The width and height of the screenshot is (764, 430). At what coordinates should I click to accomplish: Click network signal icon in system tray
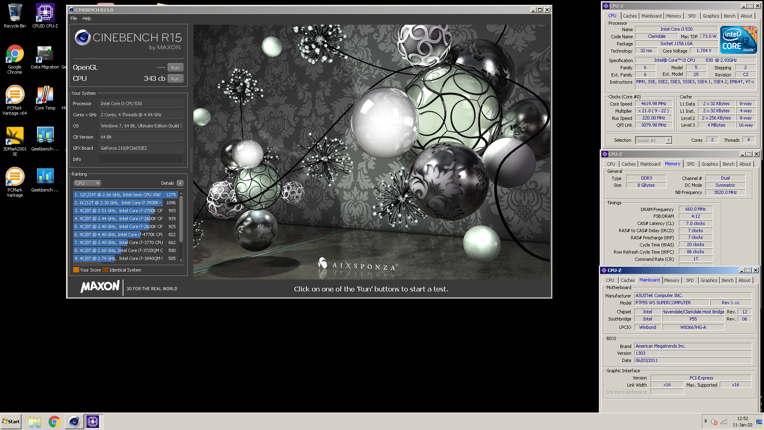pyautogui.click(x=724, y=422)
